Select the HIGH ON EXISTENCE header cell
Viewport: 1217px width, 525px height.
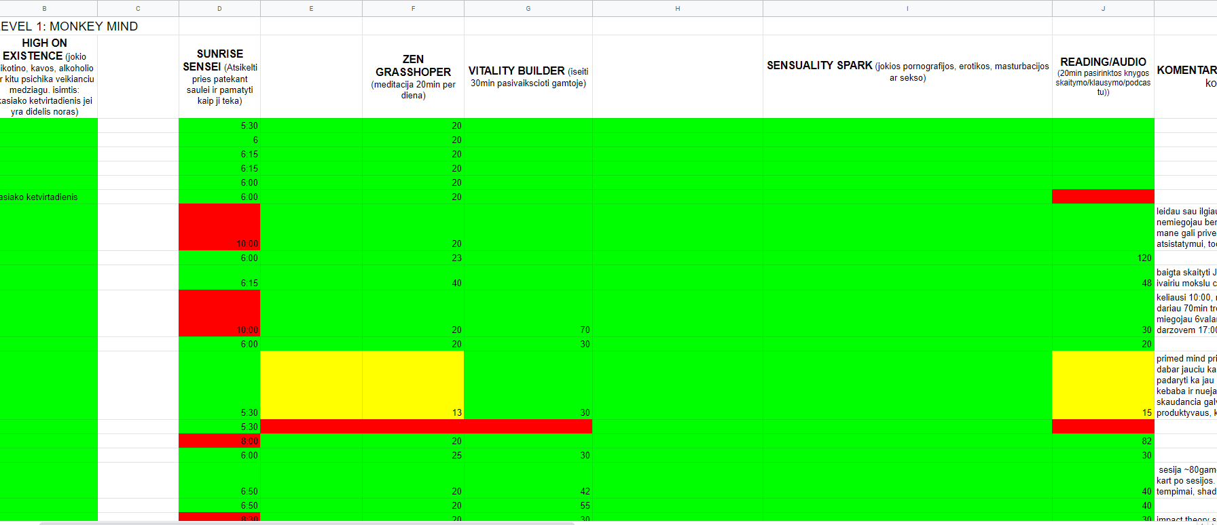tap(48, 77)
